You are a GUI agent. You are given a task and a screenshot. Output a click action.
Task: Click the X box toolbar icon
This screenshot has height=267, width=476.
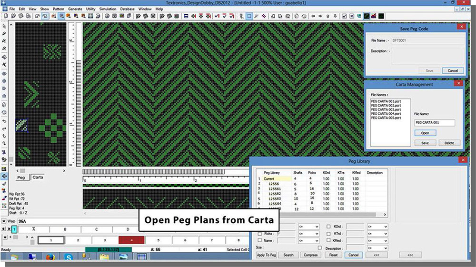[352, 16]
